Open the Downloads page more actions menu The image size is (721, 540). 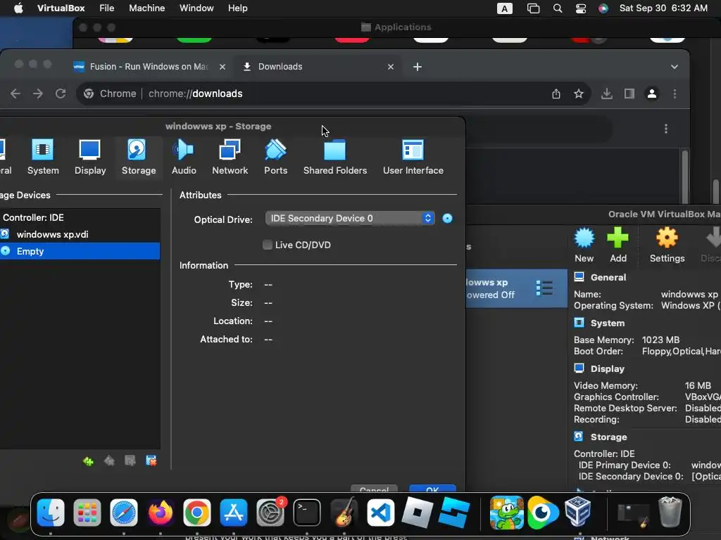[666, 129]
